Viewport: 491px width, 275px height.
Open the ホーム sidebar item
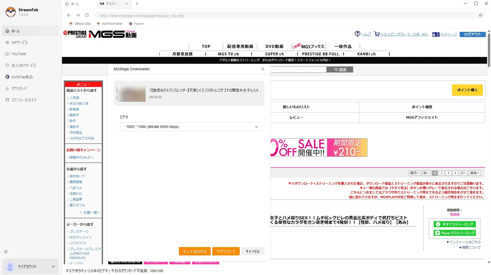30,31
